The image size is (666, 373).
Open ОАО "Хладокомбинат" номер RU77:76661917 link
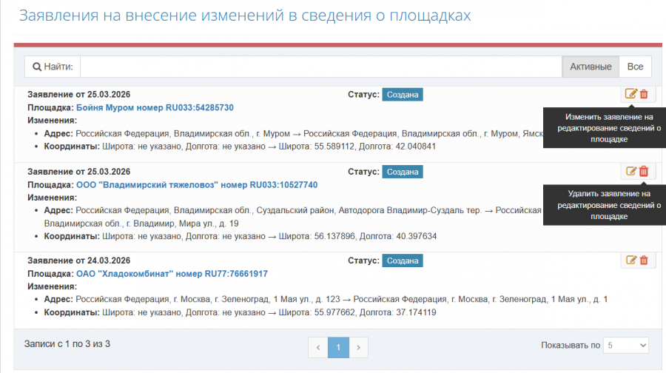(172, 274)
